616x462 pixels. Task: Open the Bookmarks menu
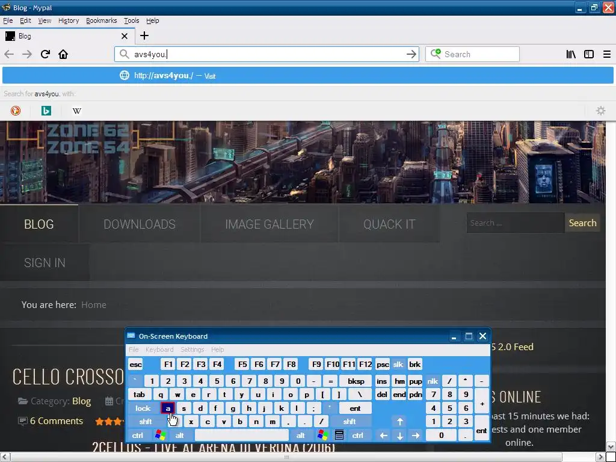coord(101,20)
